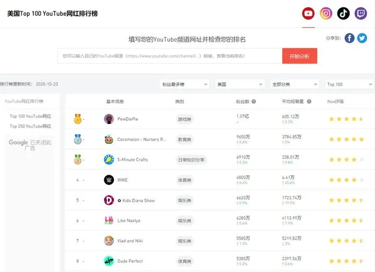This screenshot has height=272, width=375.
Task: Select Top 100 YouTube网红 sidebar link
Action: pyautogui.click(x=31, y=116)
